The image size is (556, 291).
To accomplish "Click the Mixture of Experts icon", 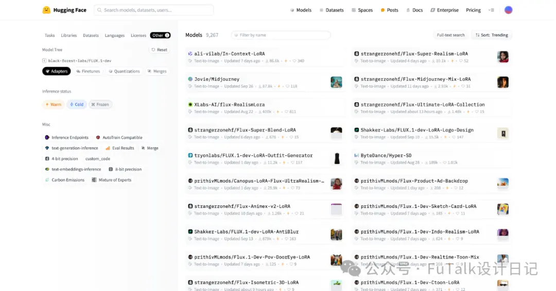I will [94, 180].
